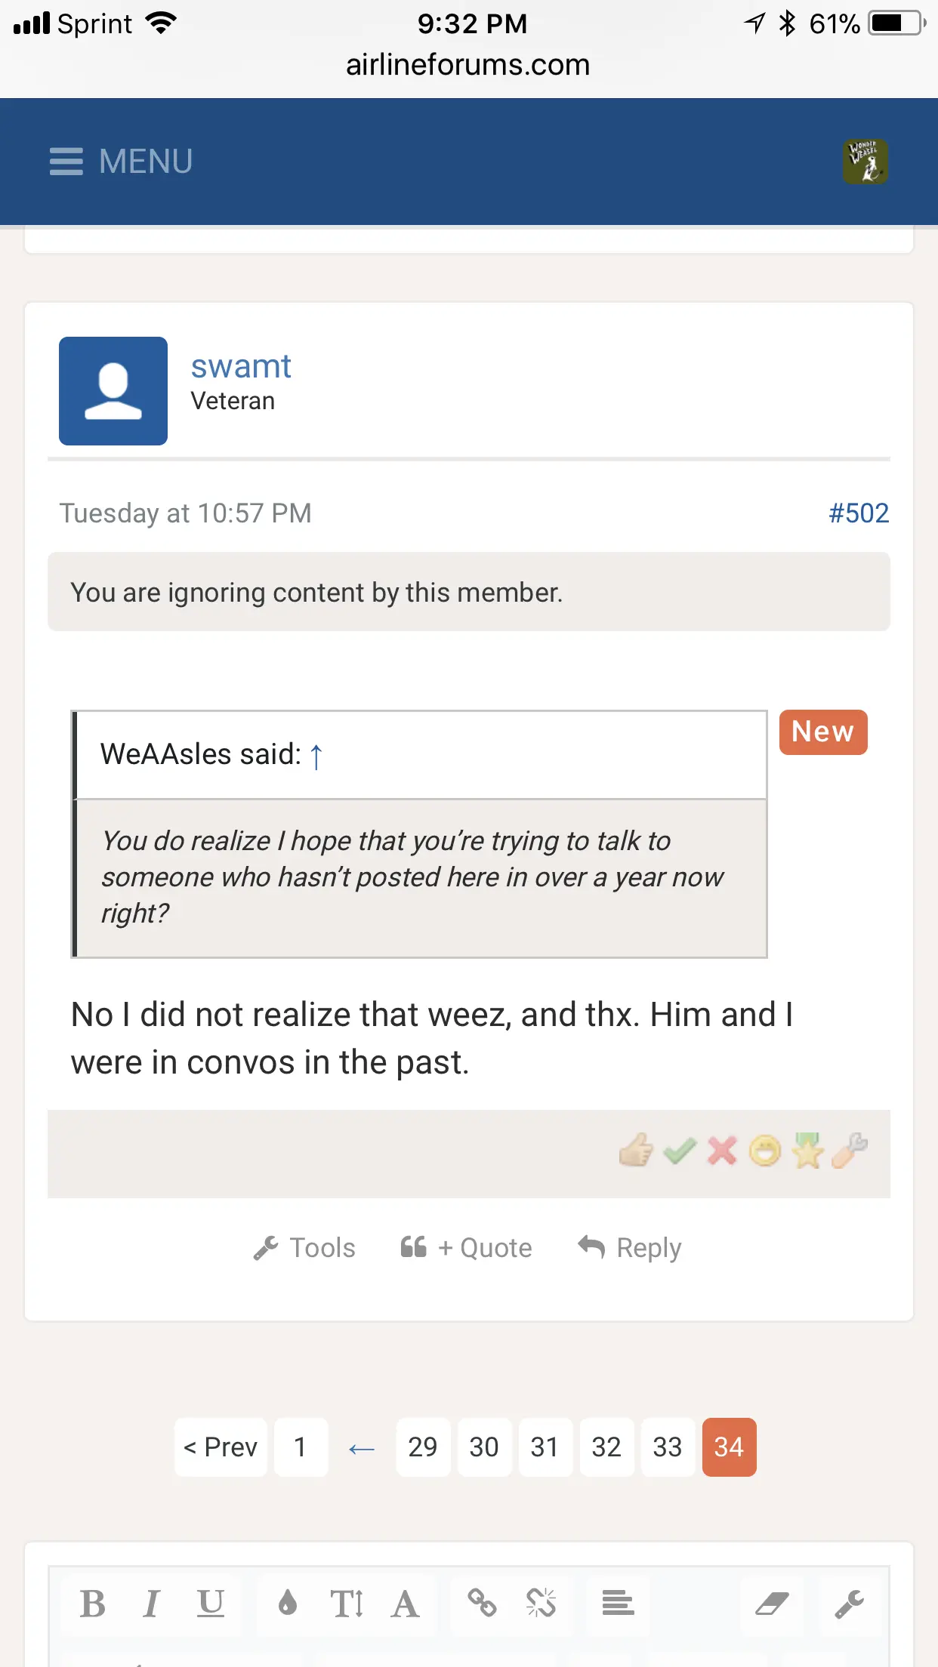Toggle italic formatting in editor
Screen dimensions: 938x1667
(x=151, y=1603)
